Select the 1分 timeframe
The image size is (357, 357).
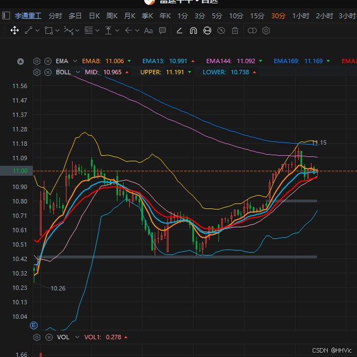coord(182,16)
